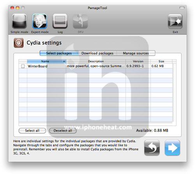Viewport: 195px width, 174px height.
Task: Sort by Size column header
Action: [161, 61]
